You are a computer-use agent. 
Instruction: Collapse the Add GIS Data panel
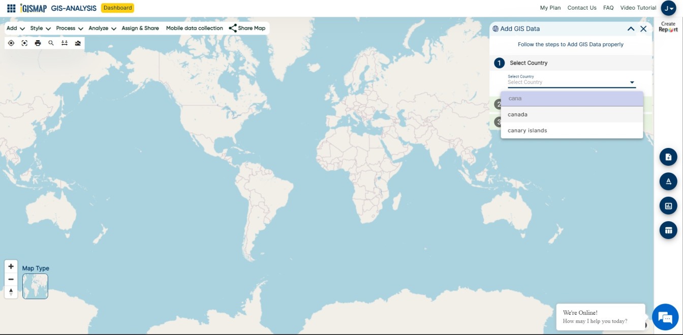[x=631, y=28]
